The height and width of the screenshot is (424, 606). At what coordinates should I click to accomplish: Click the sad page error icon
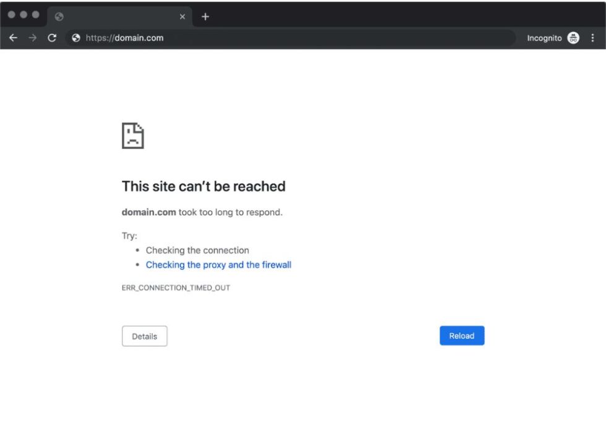(133, 135)
